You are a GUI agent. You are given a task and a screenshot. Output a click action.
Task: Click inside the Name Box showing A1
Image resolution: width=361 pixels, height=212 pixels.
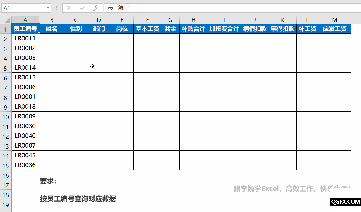click(23, 8)
